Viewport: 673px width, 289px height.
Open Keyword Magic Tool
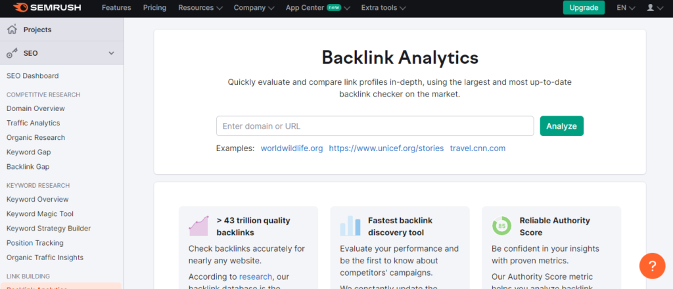tap(40, 214)
